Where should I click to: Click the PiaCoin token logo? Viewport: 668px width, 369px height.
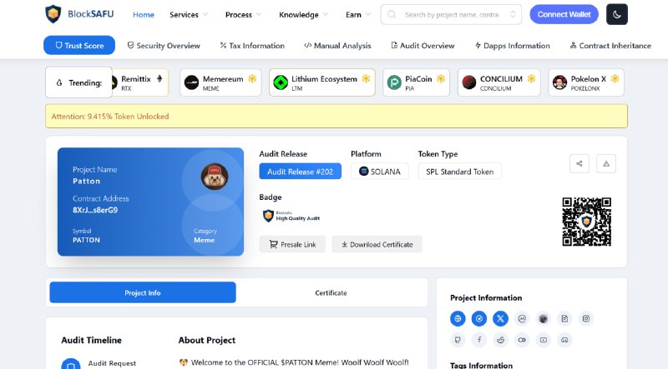pos(394,82)
